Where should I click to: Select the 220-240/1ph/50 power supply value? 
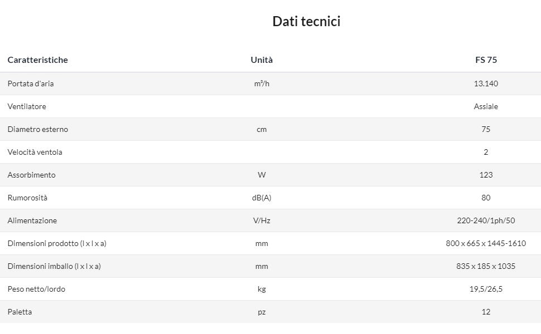(486, 220)
